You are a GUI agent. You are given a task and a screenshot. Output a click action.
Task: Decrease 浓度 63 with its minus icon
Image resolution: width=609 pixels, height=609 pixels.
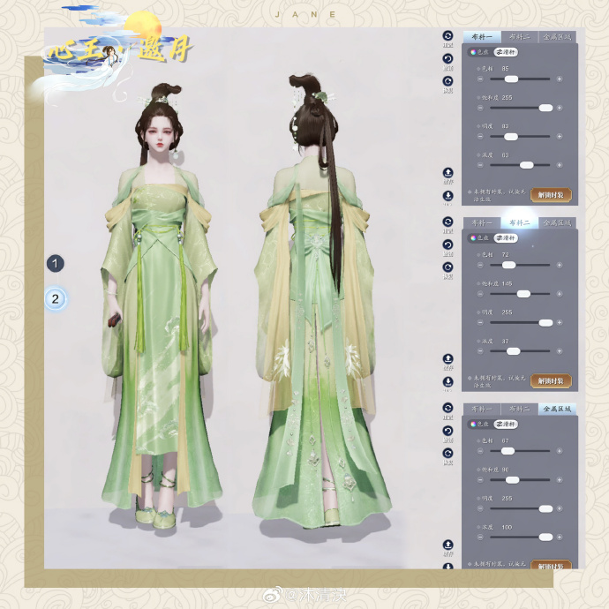point(480,165)
